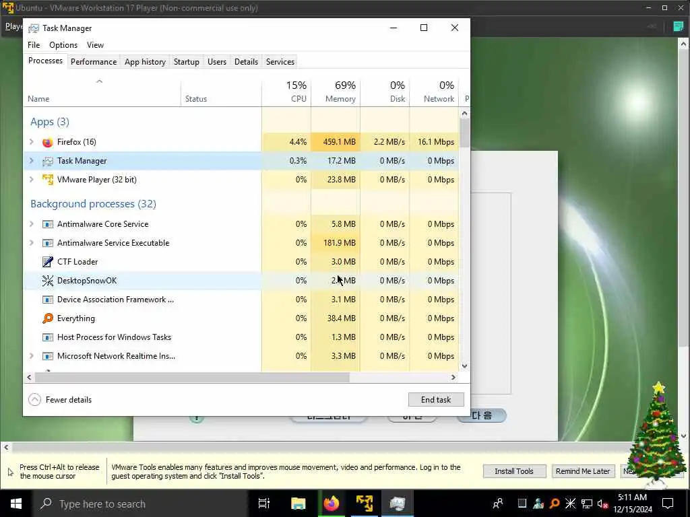Click the CTF Loader pen icon

(x=48, y=262)
